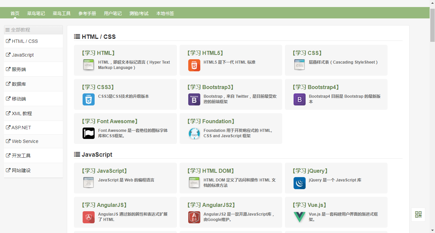Image resolution: width=435 pixels, height=233 pixels.
Task: Click the Bootstrap4 purple B icon
Action: [300, 99]
